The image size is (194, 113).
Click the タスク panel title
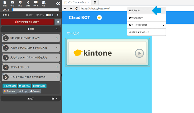[x=6, y=15]
